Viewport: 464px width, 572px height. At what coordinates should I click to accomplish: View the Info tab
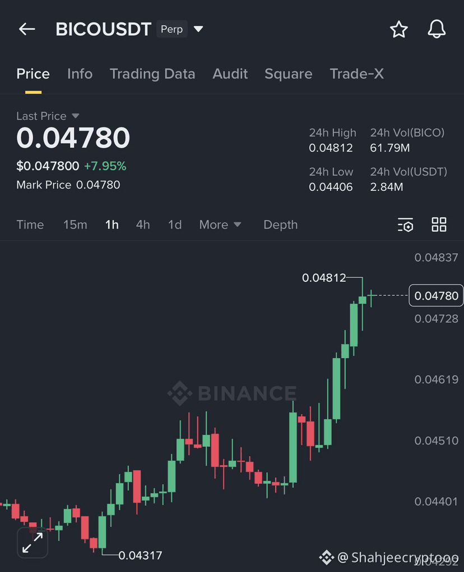(80, 74)
